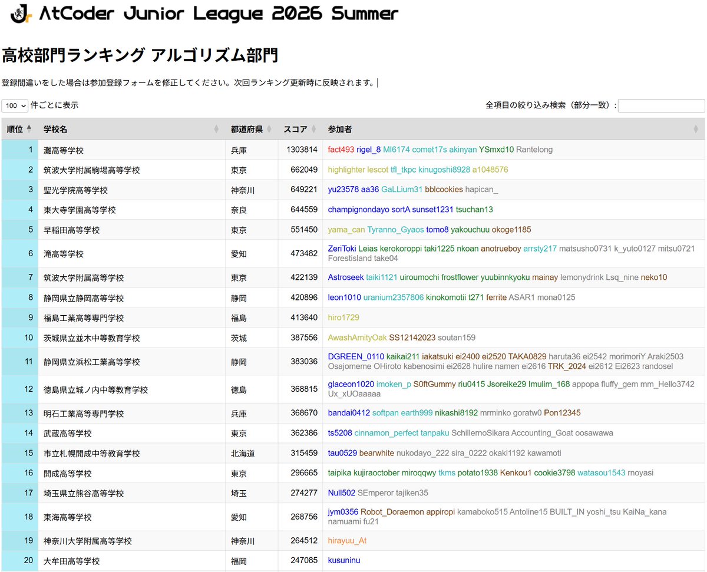This screenshot has height=572, width=707.
Task: Click the AtCoder Junior League 2026 Summer title
Action: [218, 14]
